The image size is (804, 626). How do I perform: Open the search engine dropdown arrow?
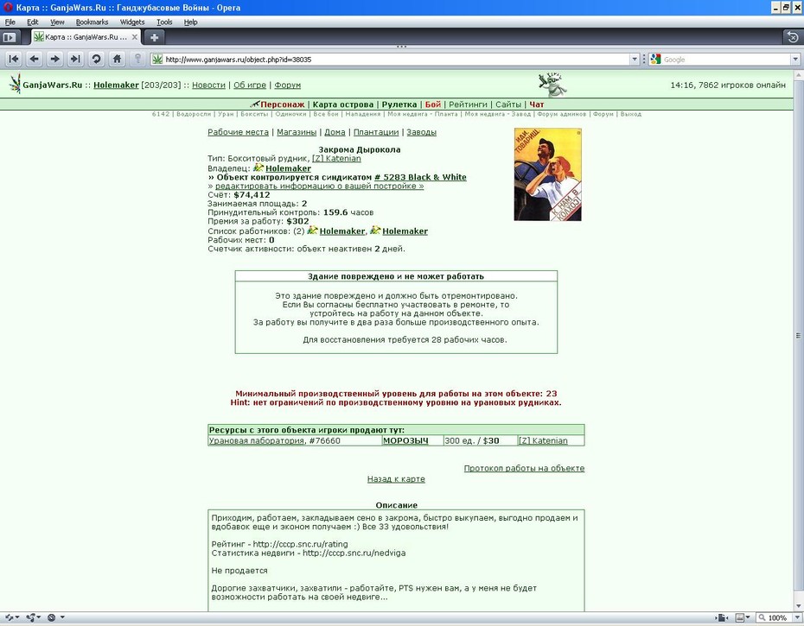tap(796, 60)
